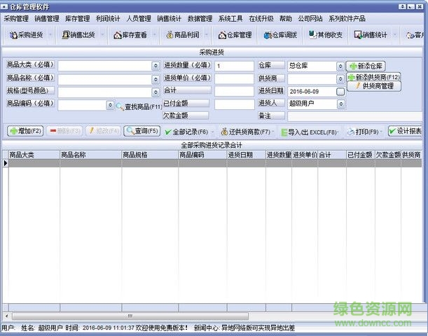
Task: Expand the 进货人 dropdown showing 超级用户
Action: pyautogui.click(x=340, y=104)
